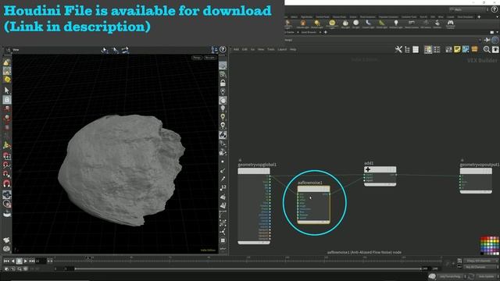
Task: Pin the network path with pin icon
Action: 487,40
